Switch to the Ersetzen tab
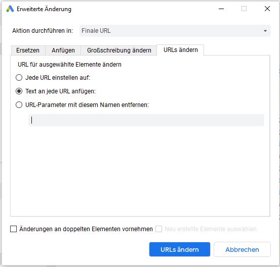This screenshot has height=267, width=280. pos(28,50)
